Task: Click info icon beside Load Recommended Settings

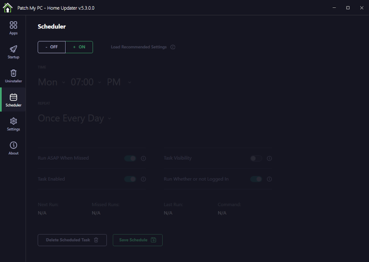Action: (173, 47)
